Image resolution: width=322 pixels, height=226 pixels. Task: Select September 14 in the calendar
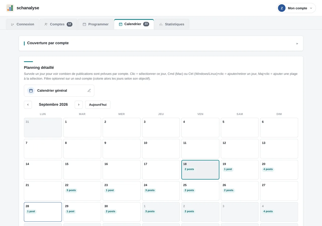43,170
